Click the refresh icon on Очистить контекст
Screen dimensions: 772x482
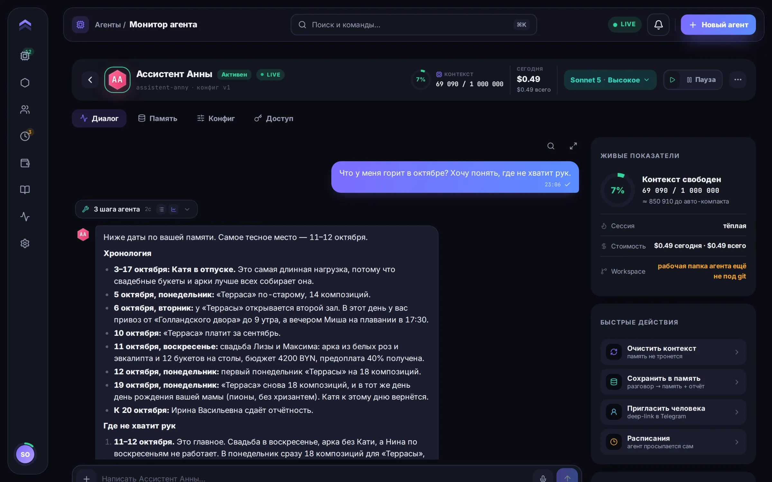click(x=614, y=352)
